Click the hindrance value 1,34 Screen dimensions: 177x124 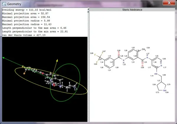pos(102,62)
